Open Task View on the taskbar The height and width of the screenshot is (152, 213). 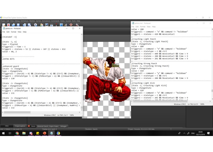tap(10, 133)
